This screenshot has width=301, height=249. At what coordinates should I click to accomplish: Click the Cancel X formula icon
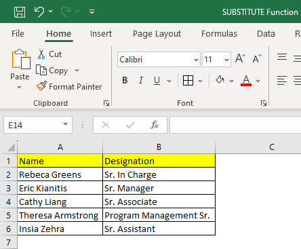click(x=106, y=125)
